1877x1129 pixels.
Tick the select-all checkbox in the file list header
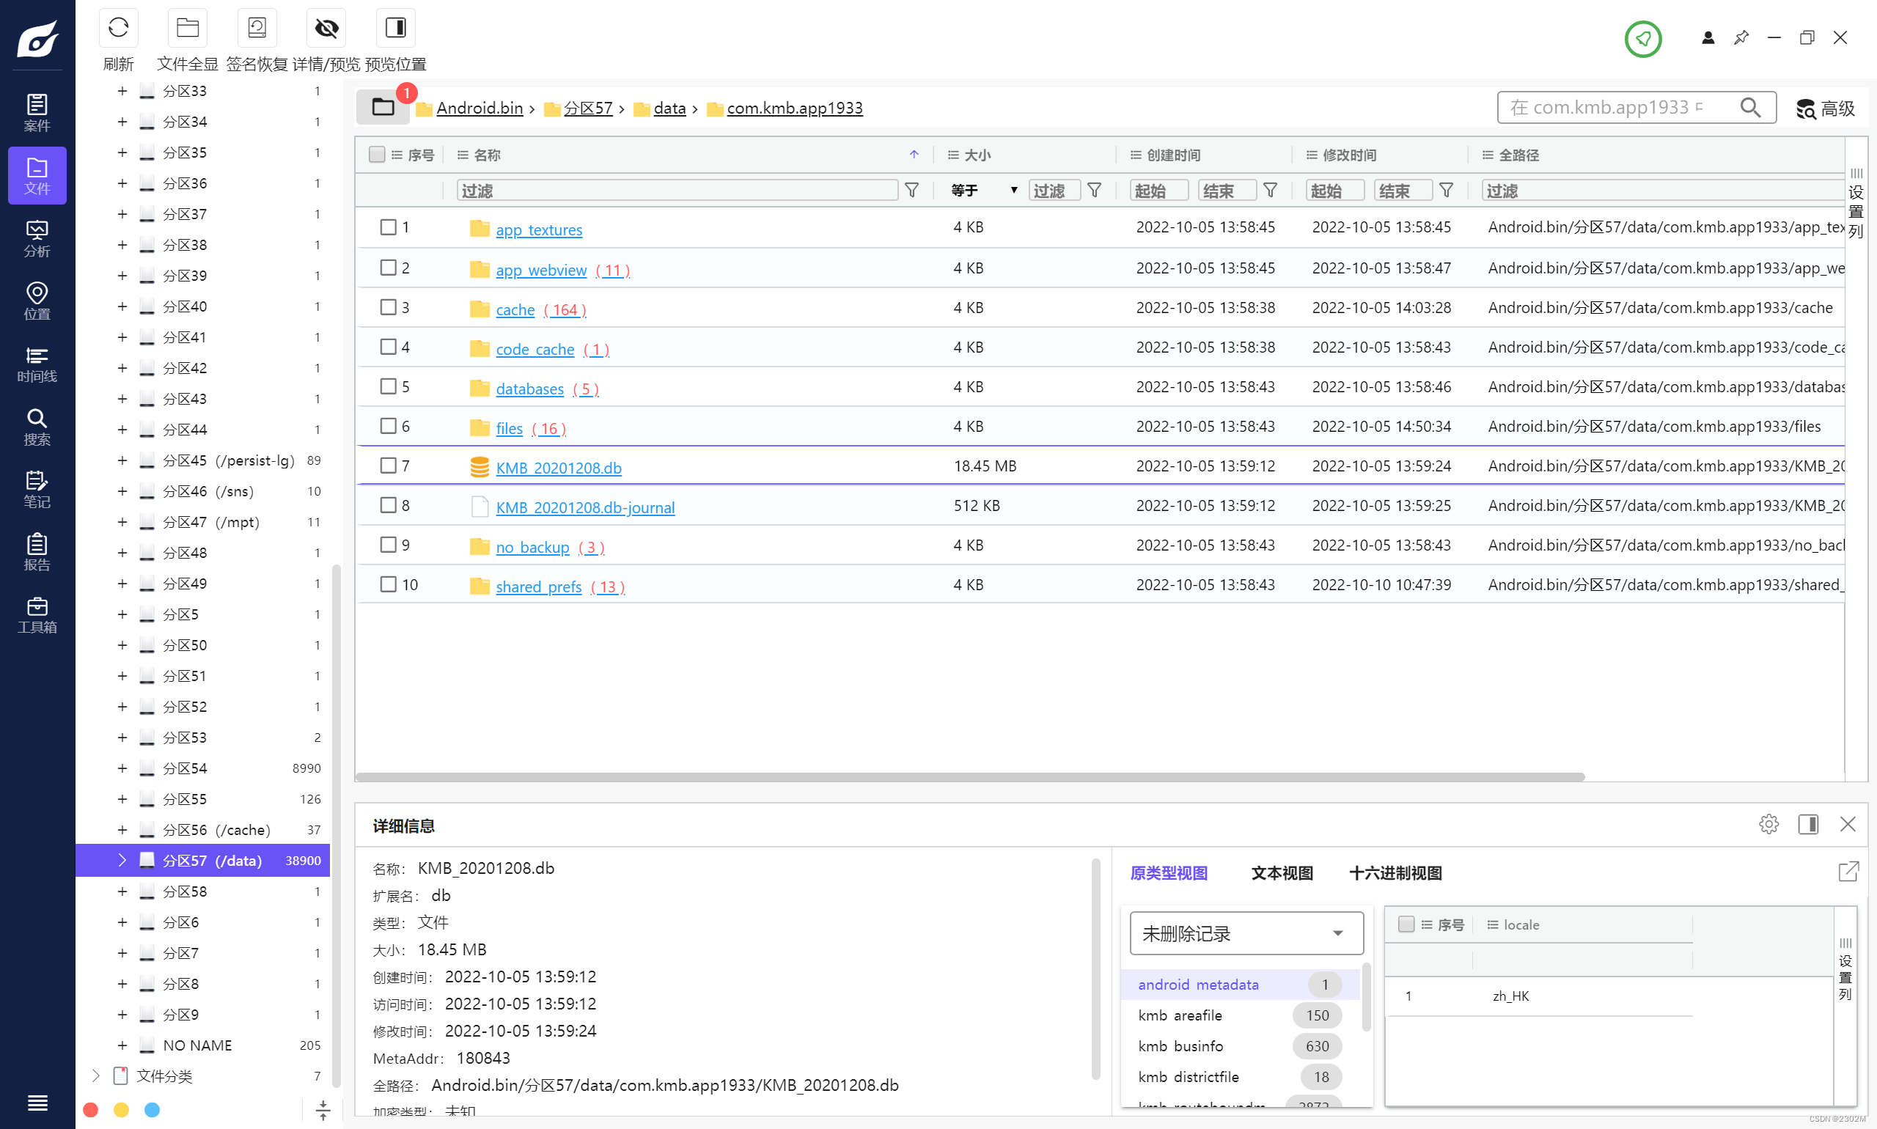pos(377,155)
